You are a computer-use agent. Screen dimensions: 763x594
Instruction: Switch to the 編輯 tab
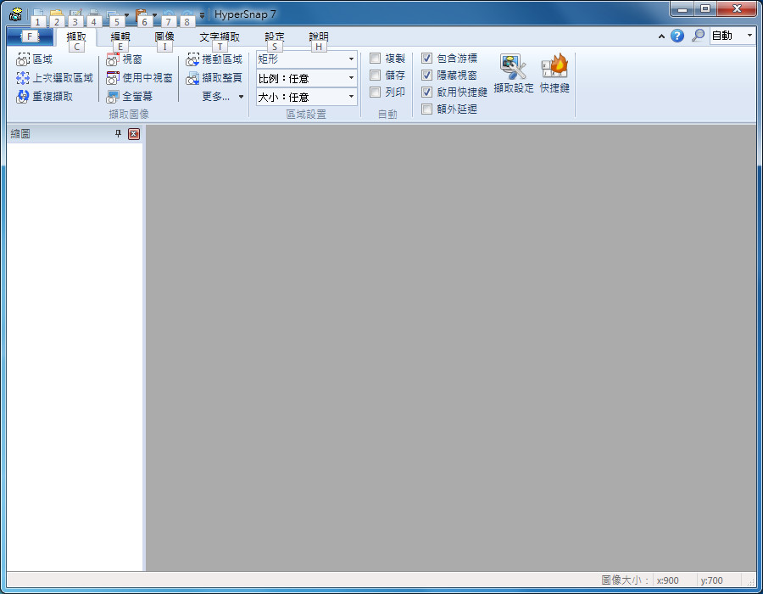coord(120,37)
